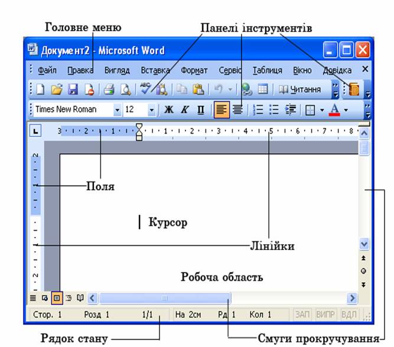Toggle ЗАП macro recording in status bar

(302, 314)
